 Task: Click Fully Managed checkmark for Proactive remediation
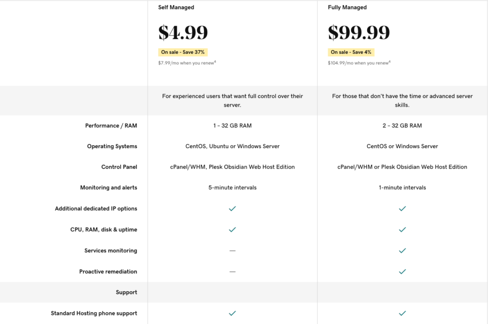[402, 272]
